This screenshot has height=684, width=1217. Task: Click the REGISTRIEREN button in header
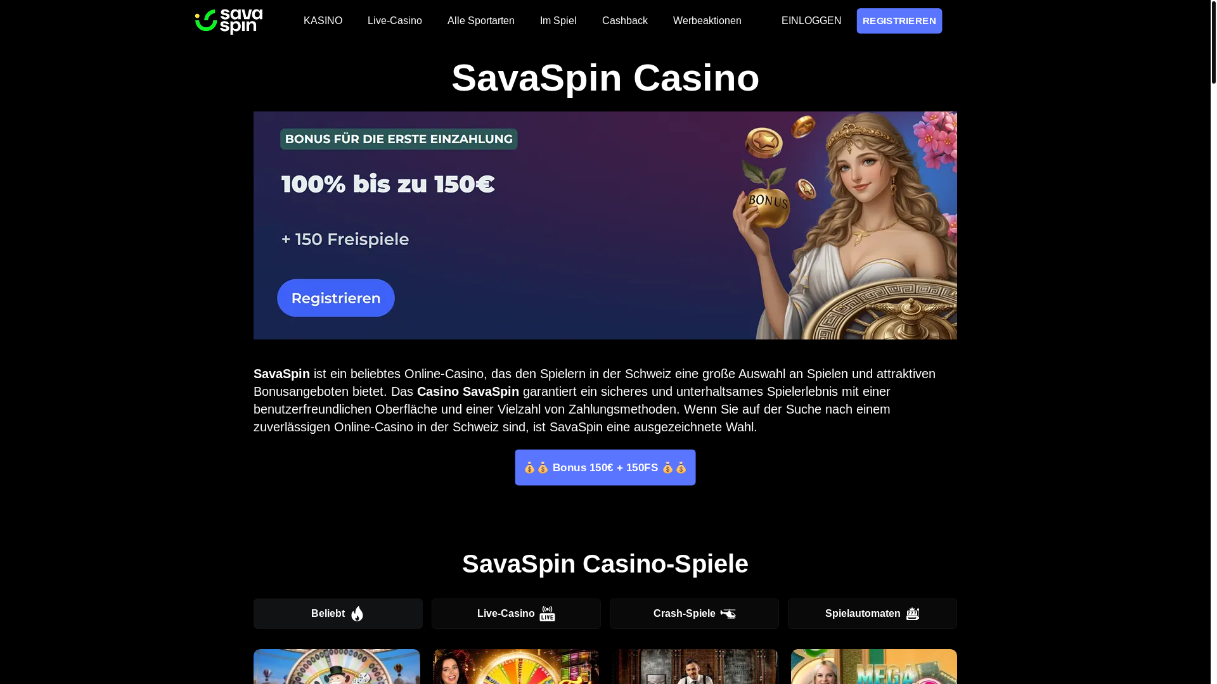(x=899, y=21)
